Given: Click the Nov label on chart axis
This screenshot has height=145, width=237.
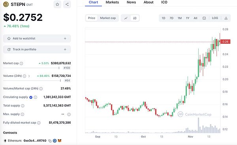Looking at the screenshot, I should tap(190, 137).
